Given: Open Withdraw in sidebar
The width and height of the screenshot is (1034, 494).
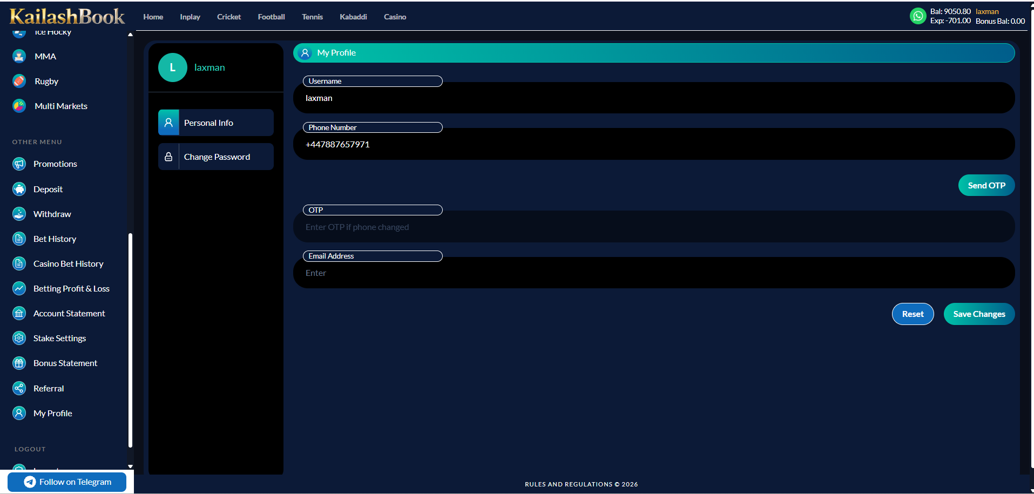Looking at the screenshot, I should pyautogui.click(x=52, y=214).
